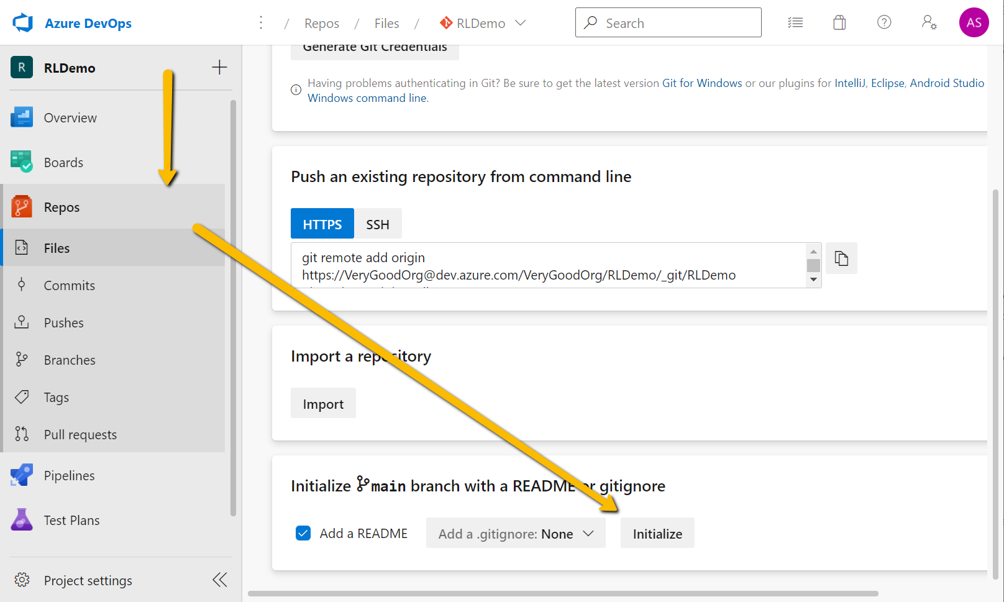This screenshot has width=1004, height=602.
Task: Click the Azure DevOps title text
Action: (x=88, y=23)
